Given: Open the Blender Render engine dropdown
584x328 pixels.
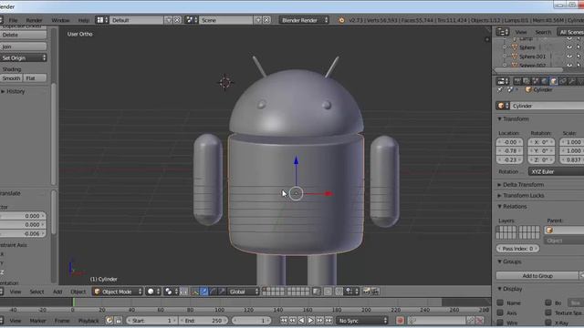Looking at the screenshot, I should click(304, 20).
